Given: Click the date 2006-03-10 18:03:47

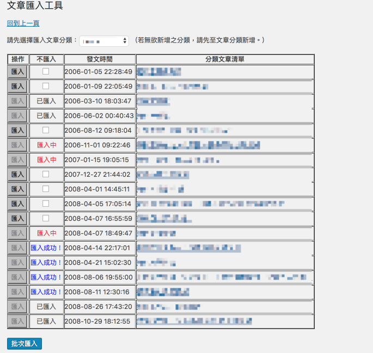Looking at the screenshot, I should click(x=98, y=101).
